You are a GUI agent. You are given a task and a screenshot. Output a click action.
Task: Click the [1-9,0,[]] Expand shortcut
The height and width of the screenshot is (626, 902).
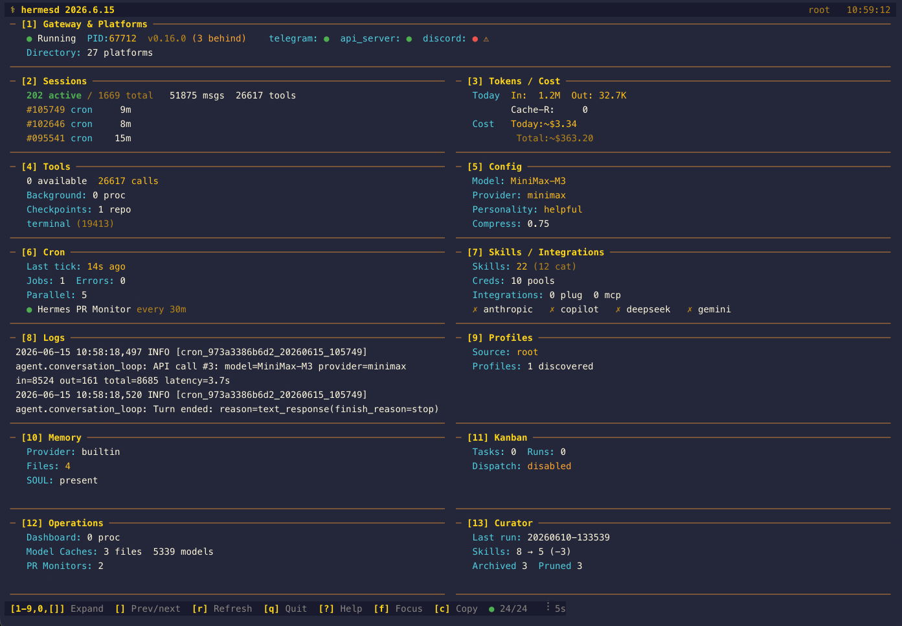click(57, 609)
